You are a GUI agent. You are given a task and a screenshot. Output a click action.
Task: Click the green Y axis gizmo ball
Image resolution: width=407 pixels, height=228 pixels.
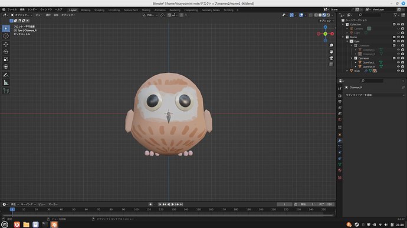coord(325,34)
